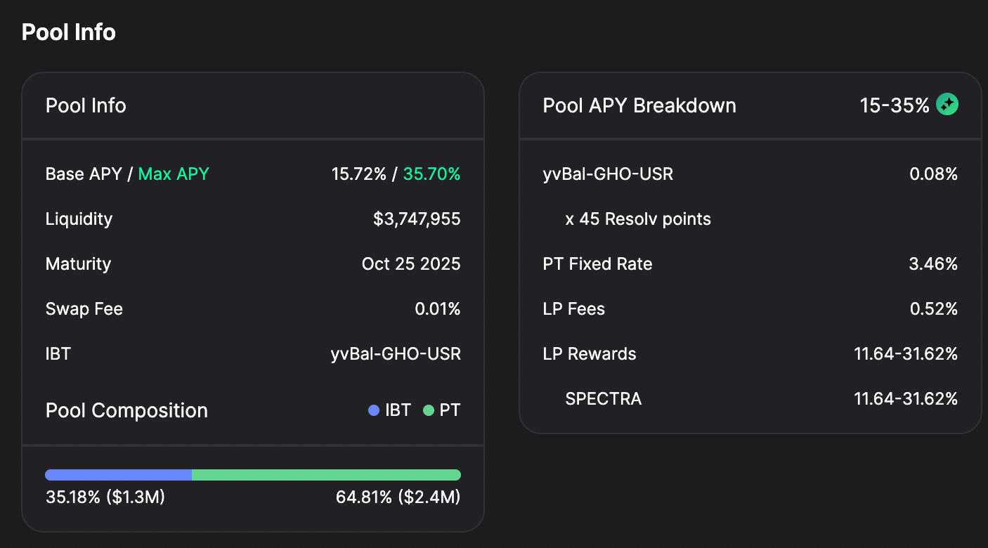Expand the LP Rewards row

click(x=750, y=354)
